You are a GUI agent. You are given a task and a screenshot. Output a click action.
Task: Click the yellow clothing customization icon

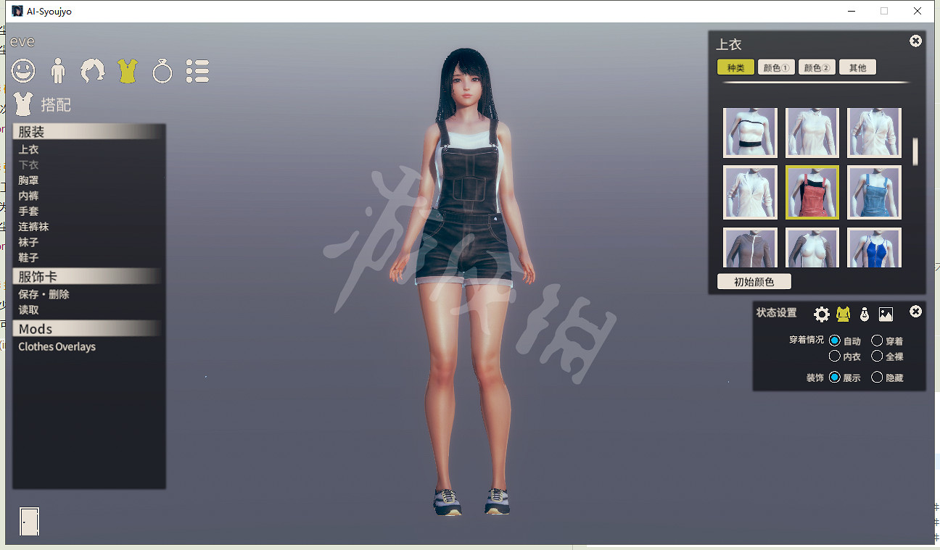tap(128, 70)
